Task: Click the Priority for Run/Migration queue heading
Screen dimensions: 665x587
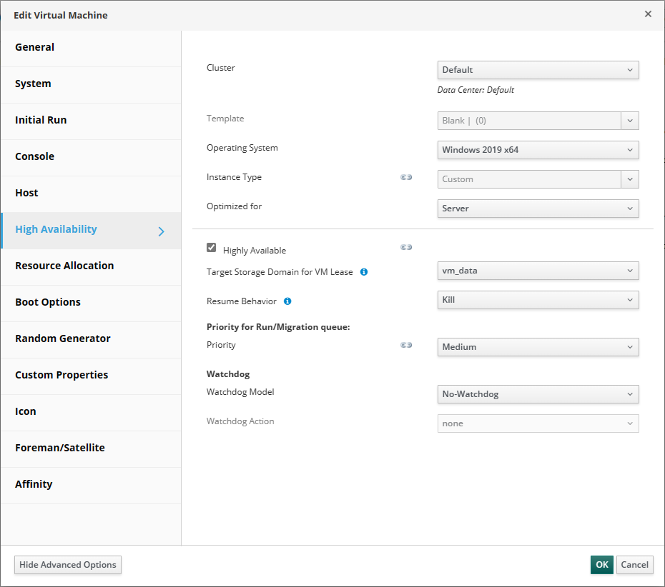Action: 278,327
